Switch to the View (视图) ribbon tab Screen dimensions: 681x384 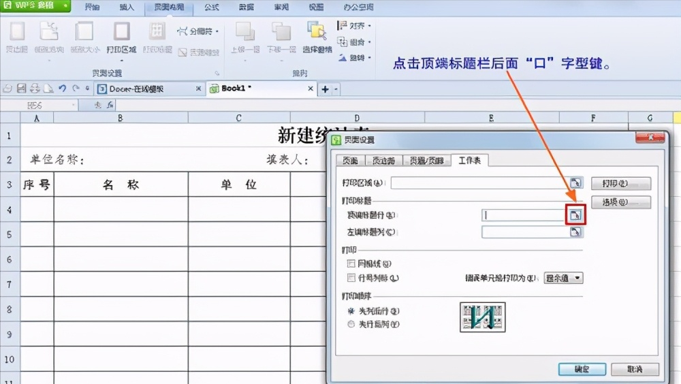(316, 7)
